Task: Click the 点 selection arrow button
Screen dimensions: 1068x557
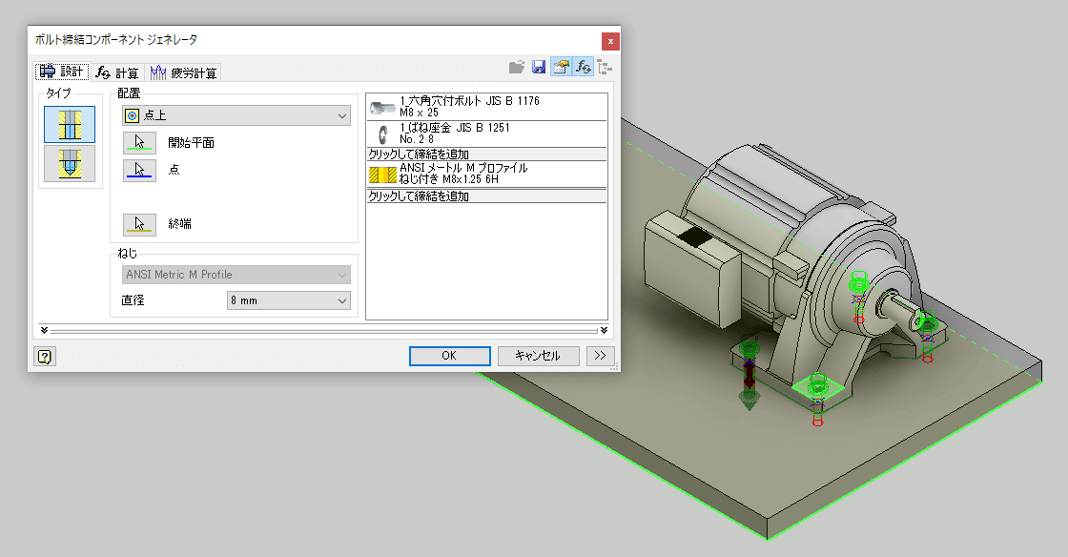Action: [139, 170]
